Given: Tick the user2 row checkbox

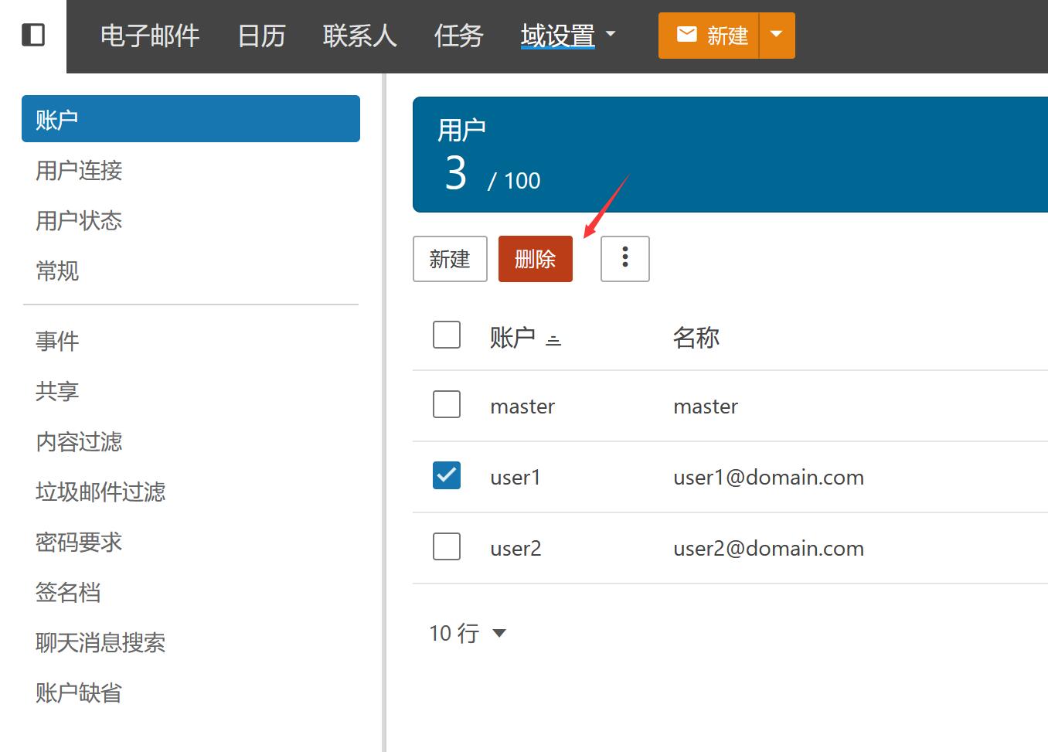Looking at the screenshot, I should point(447,546).
